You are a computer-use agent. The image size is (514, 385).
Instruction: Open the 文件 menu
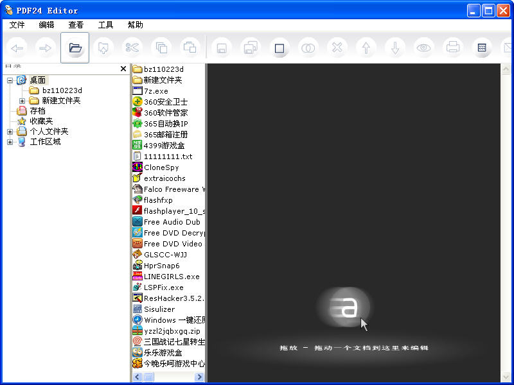pyautogui.click(x=17, y=25)
